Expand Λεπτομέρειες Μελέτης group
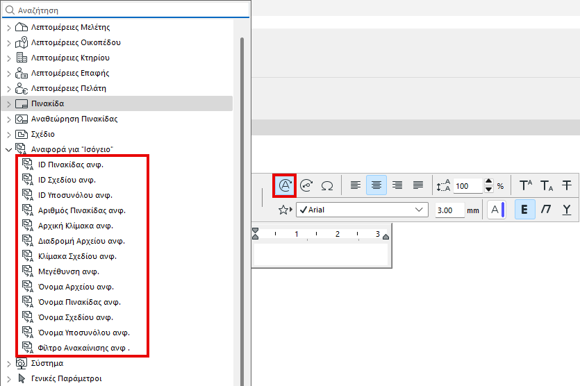 tap(9, 28)
